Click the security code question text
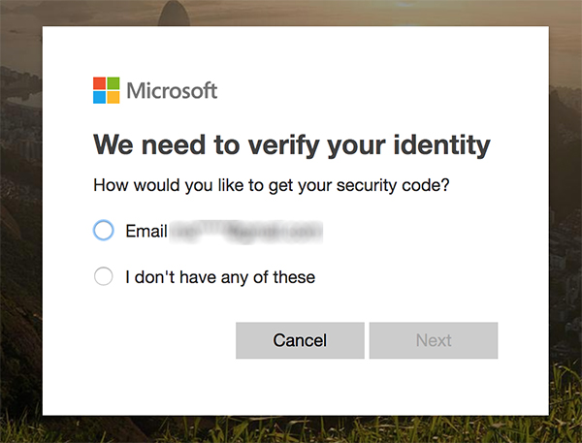 point(272,185)
